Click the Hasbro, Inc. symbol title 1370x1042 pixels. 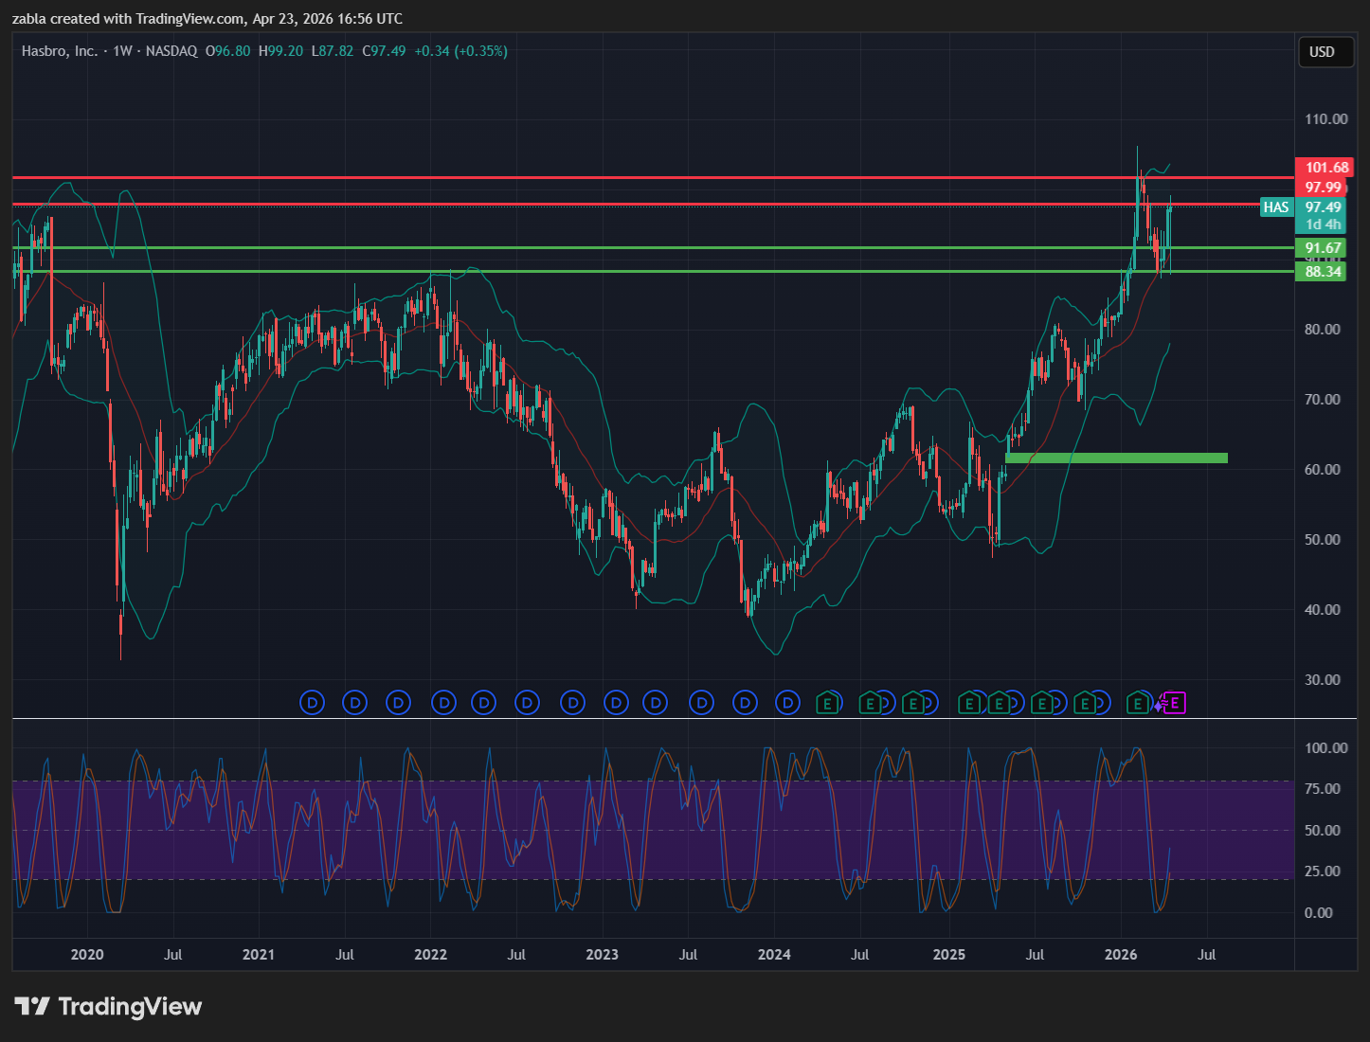pyautogui.click(x=60, y=51)
